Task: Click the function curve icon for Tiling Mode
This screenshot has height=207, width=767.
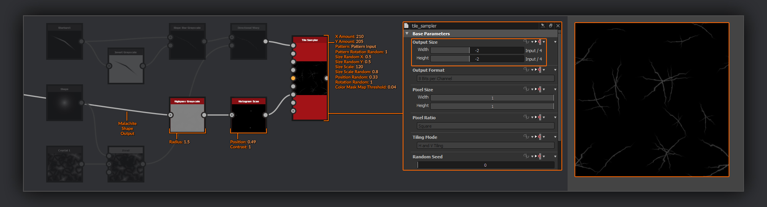Action: [526, 136]
